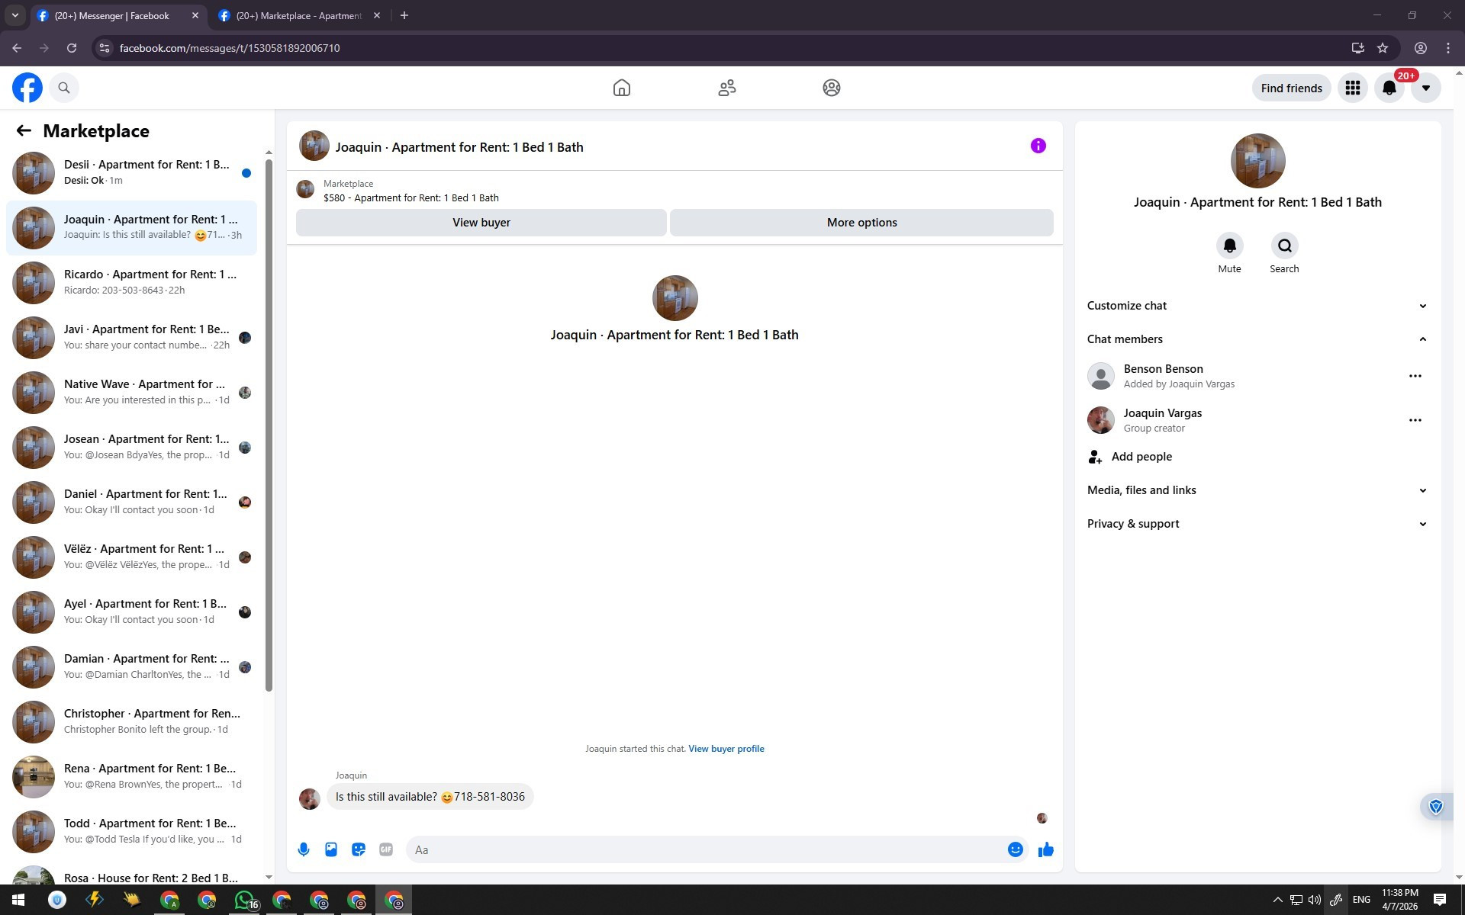This screenshot has width=1465, height=915.
Task: Click the Add people icon
Action: point(1095,457)
